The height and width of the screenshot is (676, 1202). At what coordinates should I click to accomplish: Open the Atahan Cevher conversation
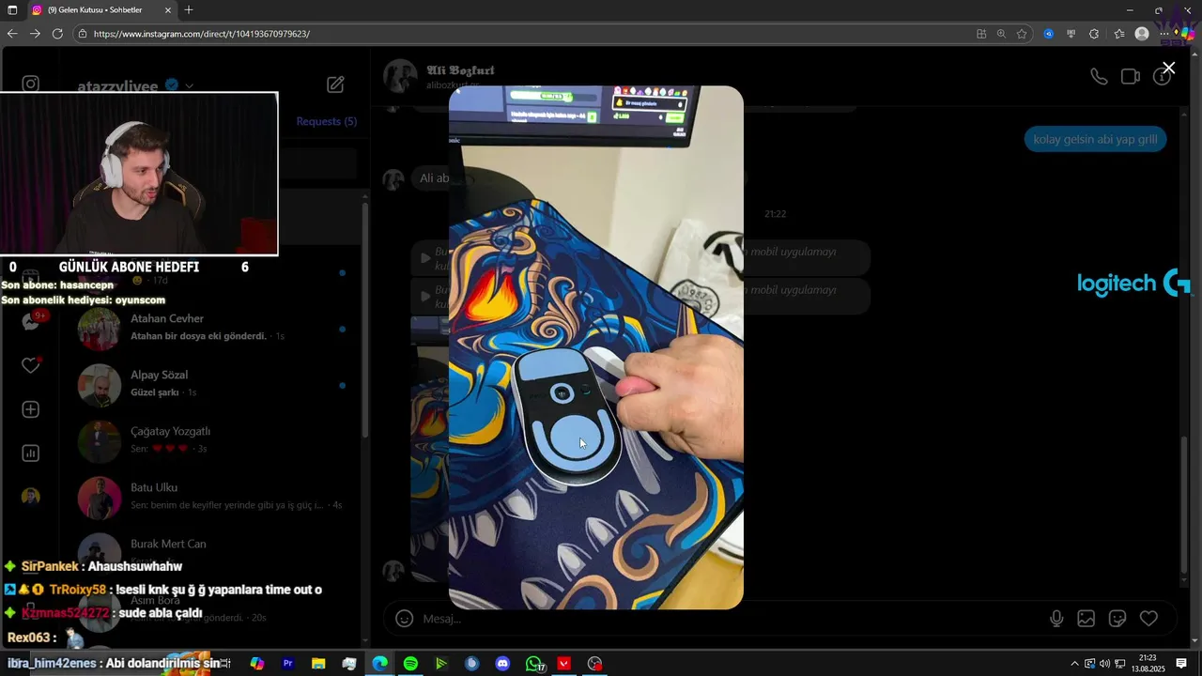212,327
